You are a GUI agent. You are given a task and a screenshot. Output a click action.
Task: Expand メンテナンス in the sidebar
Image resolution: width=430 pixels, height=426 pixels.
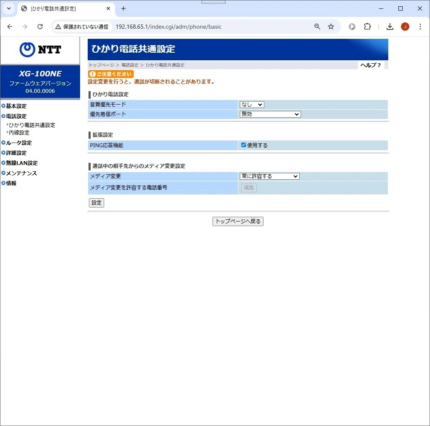click(x=19, y=173)
